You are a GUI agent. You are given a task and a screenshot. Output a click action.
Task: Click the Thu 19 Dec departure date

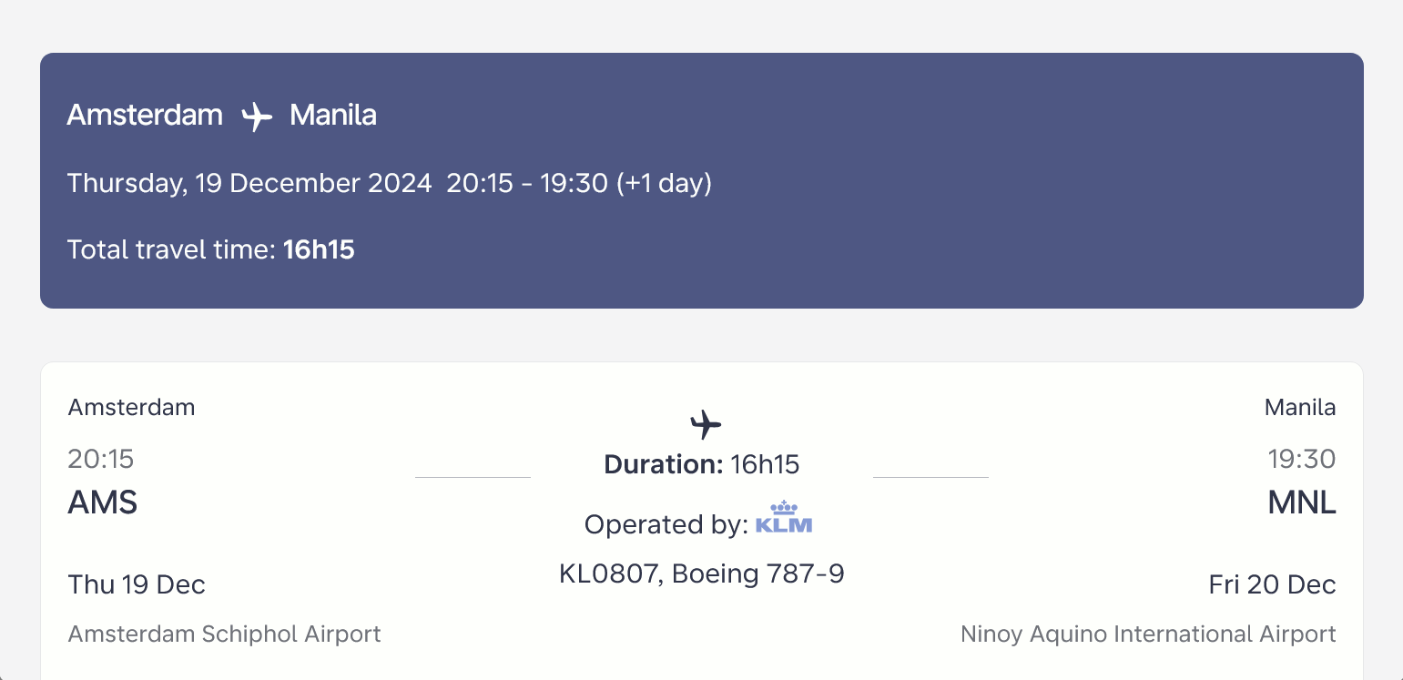137,584
